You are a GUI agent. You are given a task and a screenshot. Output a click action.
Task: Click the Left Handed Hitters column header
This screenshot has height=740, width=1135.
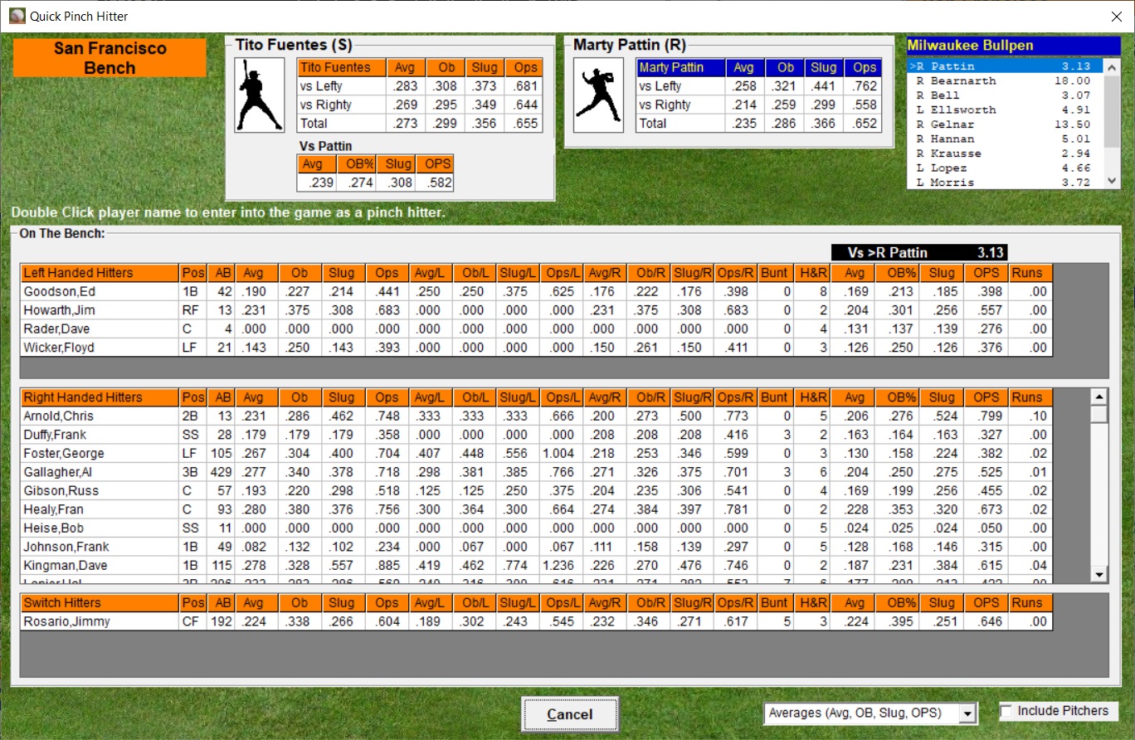pyautogui.click(x=100, y=273)
